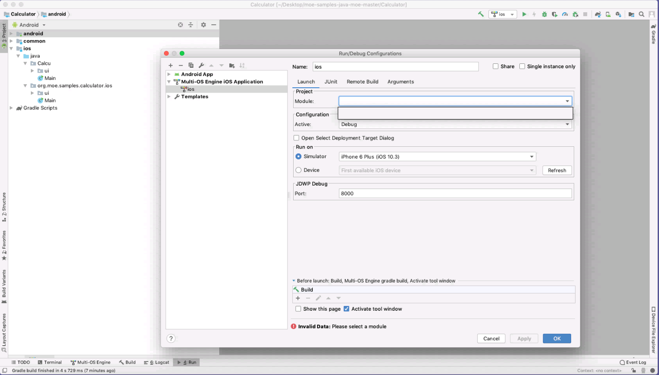Create new folder icon in configurations toolbar
This screenshot has width=659, height=375.
pos(232,66)
